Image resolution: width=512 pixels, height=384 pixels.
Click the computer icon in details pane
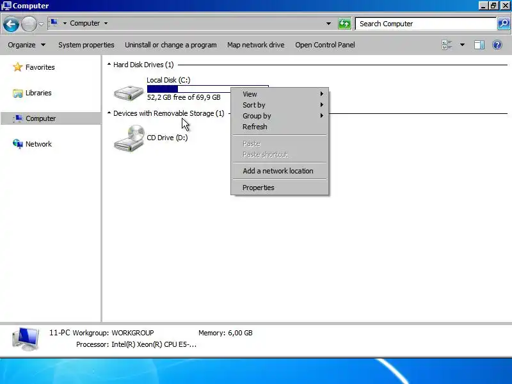[26, 339]
